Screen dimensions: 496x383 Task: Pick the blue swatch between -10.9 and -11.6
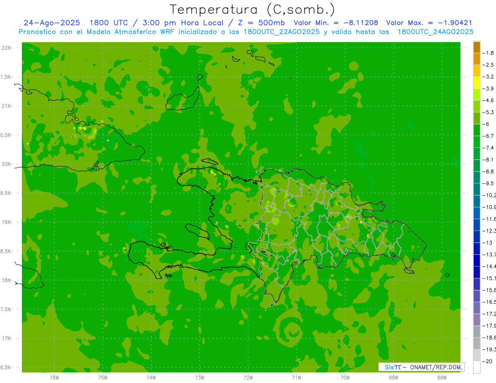[x=477, y=213]
